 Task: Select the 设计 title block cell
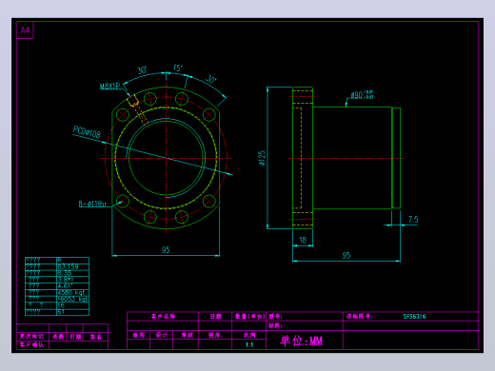click(161, 335)
